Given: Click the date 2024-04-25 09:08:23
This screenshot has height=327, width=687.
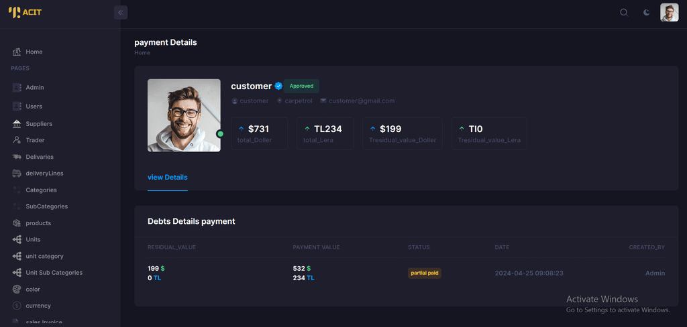Looking at the screenshot, I should pos(529,273).
